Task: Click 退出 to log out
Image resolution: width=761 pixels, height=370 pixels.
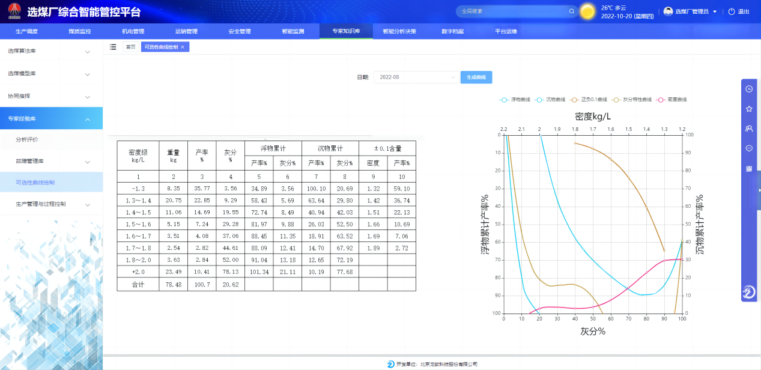Action: coord(739,11)
